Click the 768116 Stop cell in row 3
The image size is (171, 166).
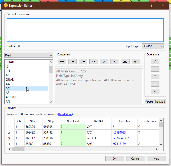coord(51,138)
